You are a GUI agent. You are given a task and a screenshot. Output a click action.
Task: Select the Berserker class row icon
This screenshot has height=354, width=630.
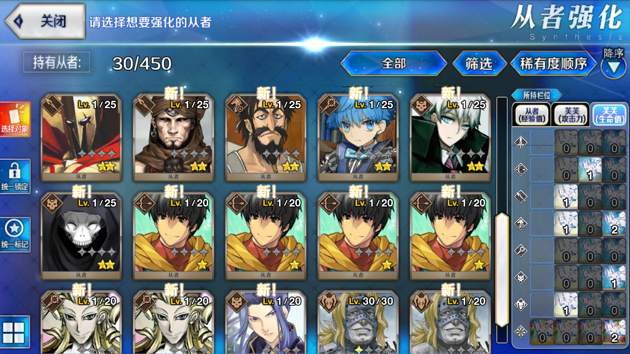[521, 305]
